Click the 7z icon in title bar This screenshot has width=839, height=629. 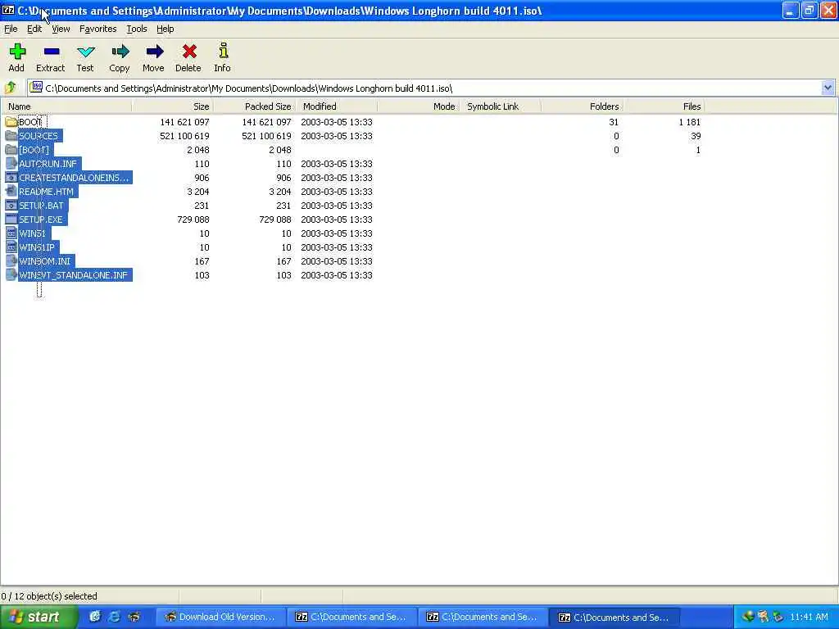[8, 10]
